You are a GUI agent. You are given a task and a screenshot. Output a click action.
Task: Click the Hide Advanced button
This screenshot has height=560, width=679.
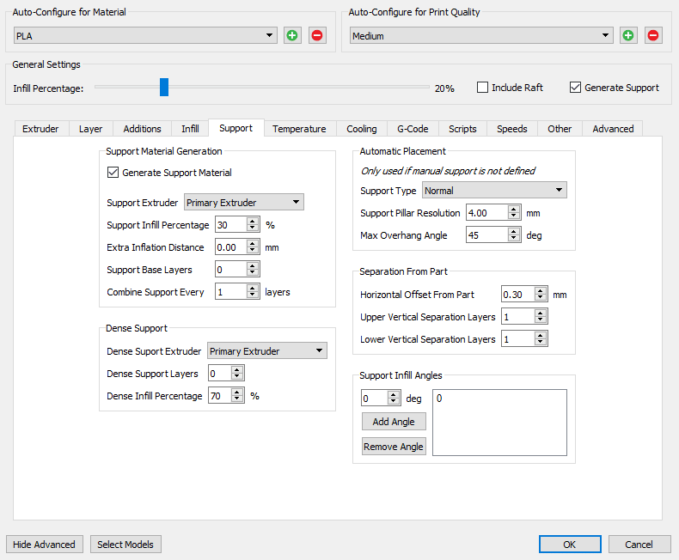44,545
